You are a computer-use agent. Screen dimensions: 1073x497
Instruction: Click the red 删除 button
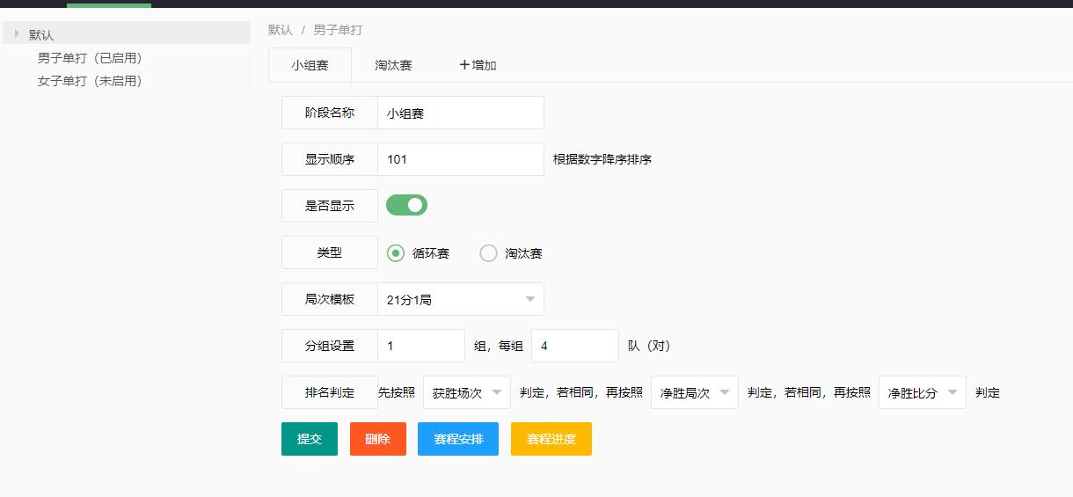[x=378, y=439]
